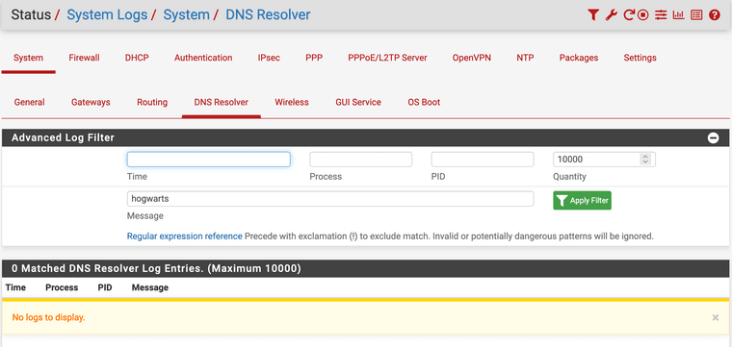Select the DNS Resolver sub-tab
The image size is (732, 347).
(222, 102)
